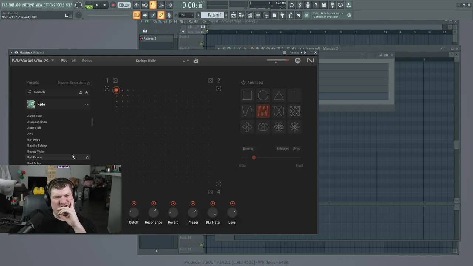This screenshot has height=266, width=473.
Task: Select the overlapping circles Animator shape
Action: 263,127
